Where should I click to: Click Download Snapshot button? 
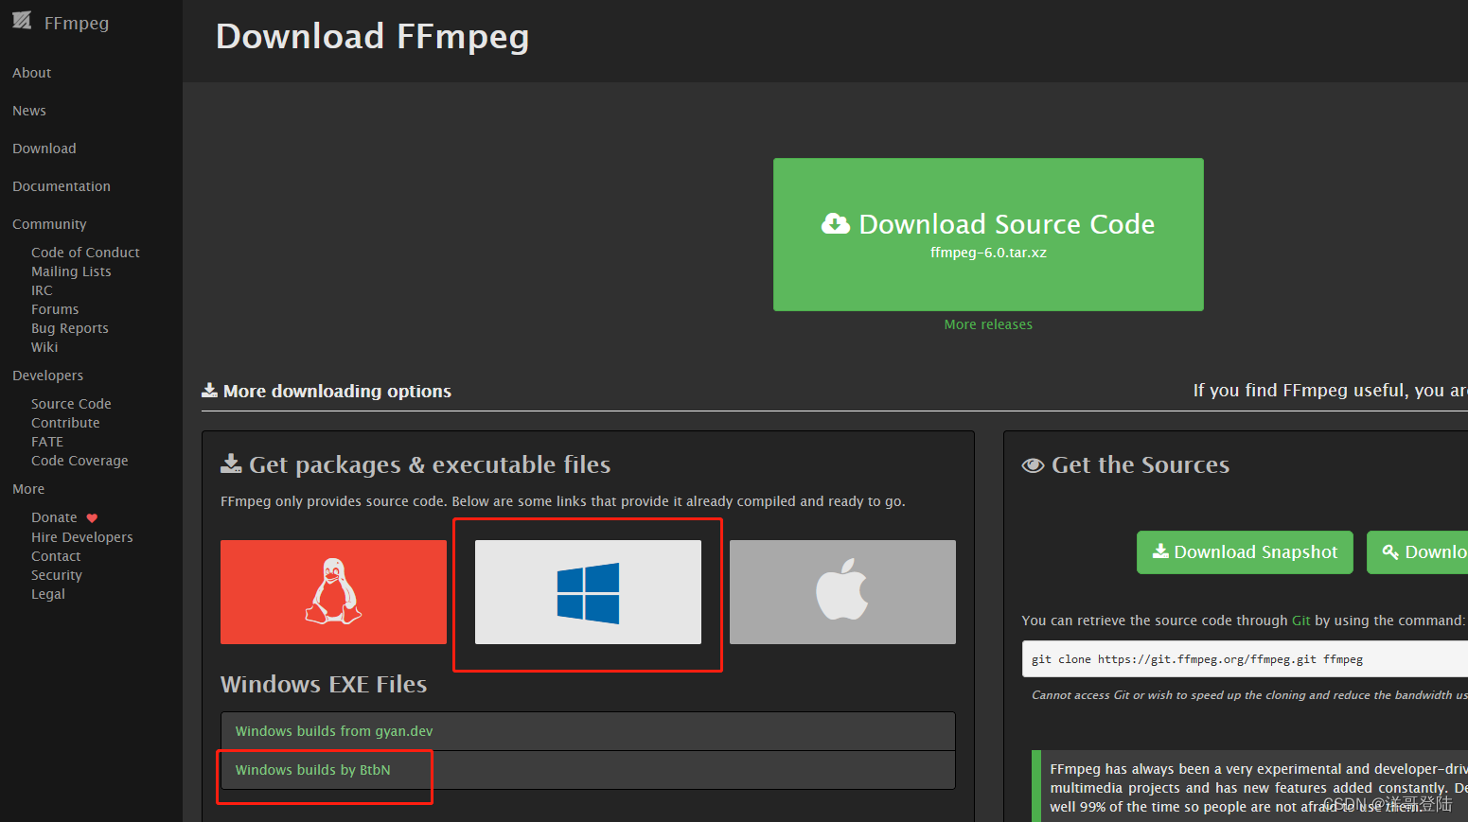(1245, 552)
